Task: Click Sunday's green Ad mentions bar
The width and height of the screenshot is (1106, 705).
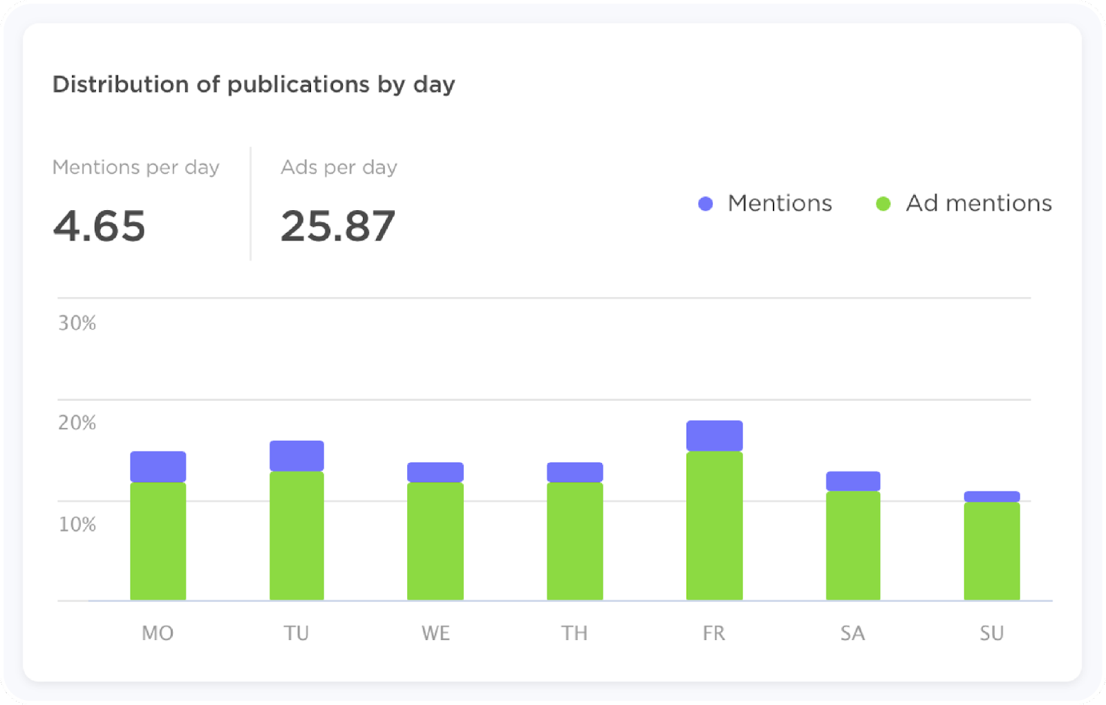Action: pos(992,551)
